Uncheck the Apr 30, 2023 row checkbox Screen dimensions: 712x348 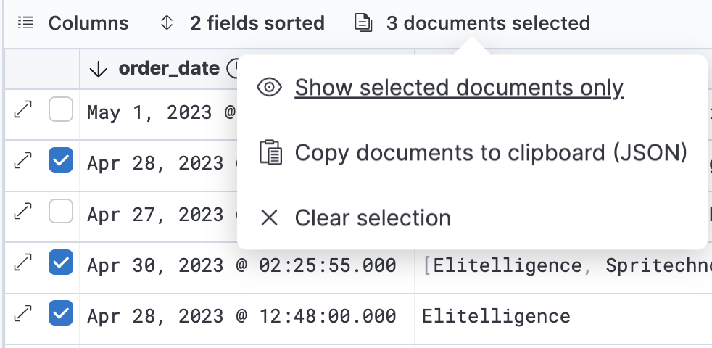61,264
